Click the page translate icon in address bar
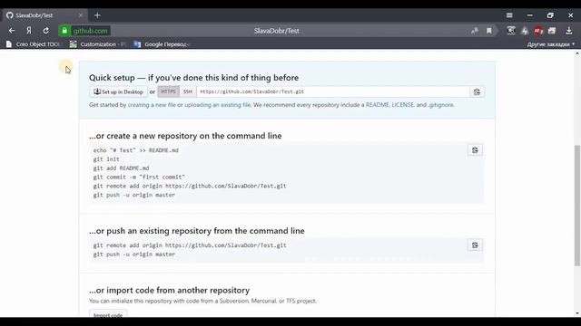The width and height of the screenshot is (581, 326). click(x=475, y=31)
